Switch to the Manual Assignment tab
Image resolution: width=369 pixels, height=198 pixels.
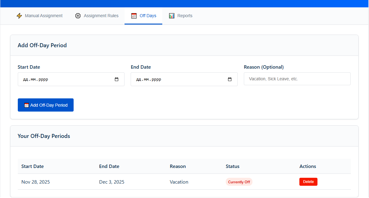click(x=44, y=16)
